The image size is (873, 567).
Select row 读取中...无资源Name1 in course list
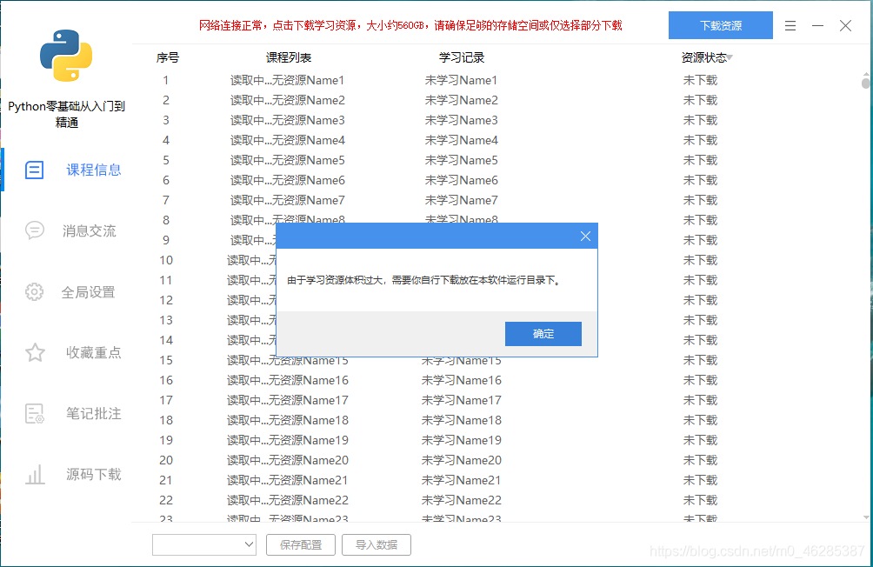click(x=287, y=80)
